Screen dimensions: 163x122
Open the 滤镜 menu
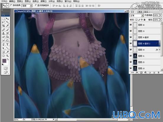click(x=43, y=1)
